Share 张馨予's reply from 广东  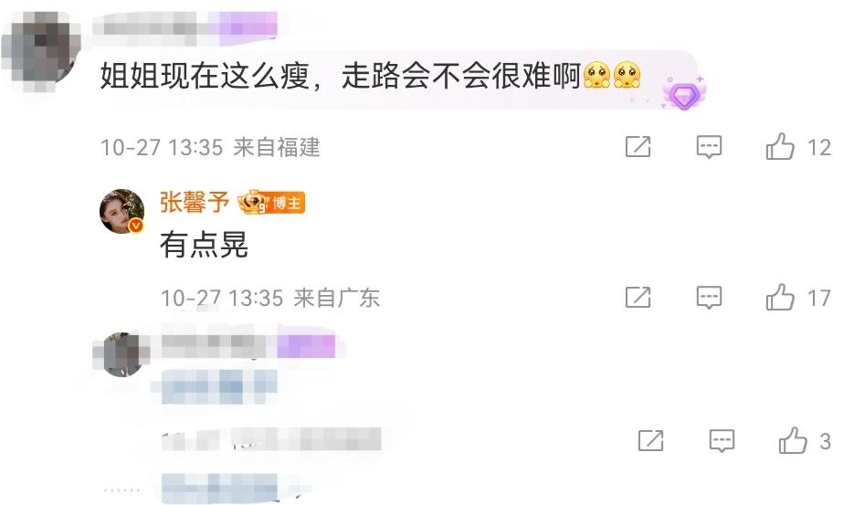pyautogui.click(x=638, y=298)
